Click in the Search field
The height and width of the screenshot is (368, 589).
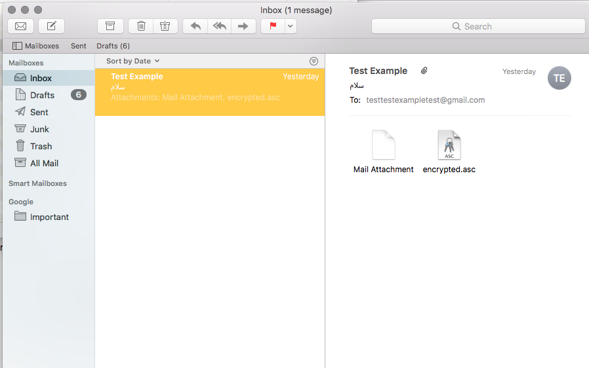[x=478, y=26]
